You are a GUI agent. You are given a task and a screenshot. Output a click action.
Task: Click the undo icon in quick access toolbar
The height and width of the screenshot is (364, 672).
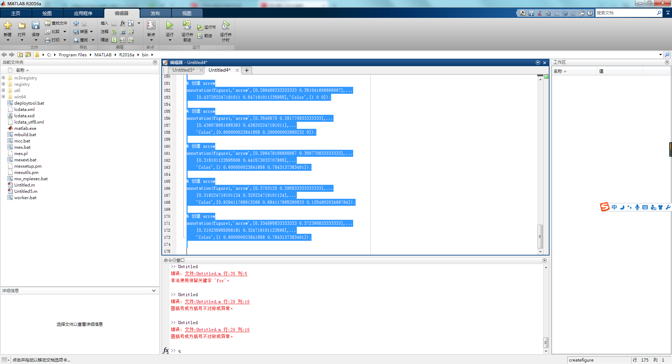coord(565,13)
